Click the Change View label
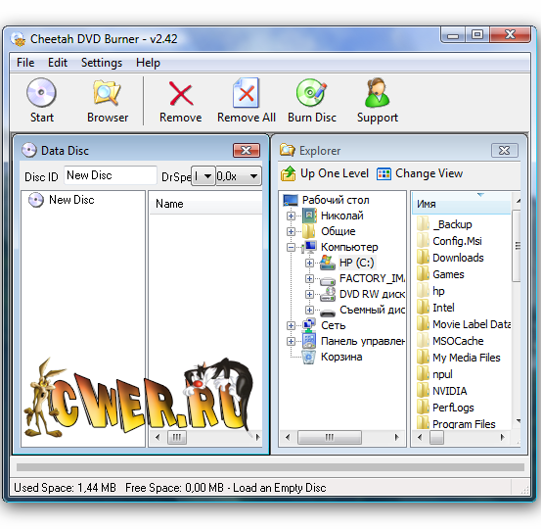Image resolution: width=542 pixels, height=529 pixels. click(429, 173)
